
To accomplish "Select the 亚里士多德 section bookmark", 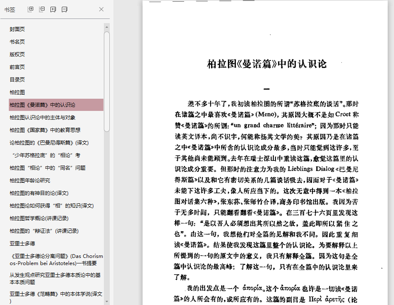I will [22, 244].
